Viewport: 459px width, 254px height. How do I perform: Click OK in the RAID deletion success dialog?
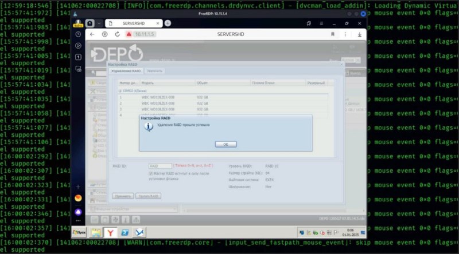225,144
